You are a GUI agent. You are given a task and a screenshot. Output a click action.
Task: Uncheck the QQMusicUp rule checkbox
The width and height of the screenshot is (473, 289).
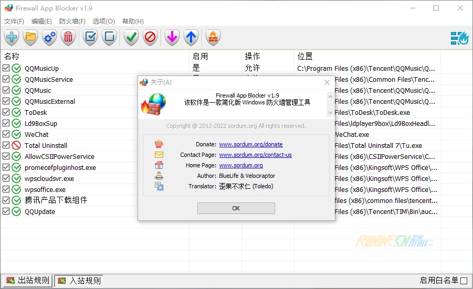click(6, 69)
